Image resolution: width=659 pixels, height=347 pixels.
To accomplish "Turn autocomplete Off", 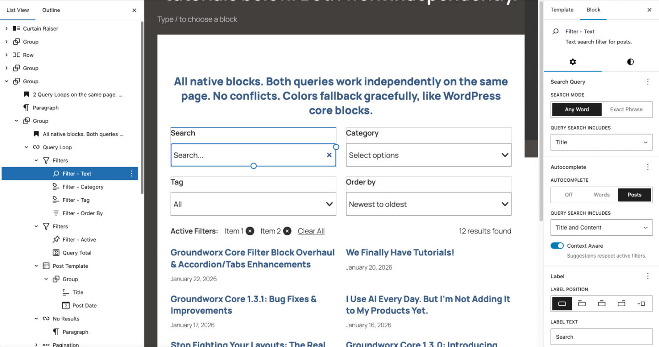I will 568,195.
